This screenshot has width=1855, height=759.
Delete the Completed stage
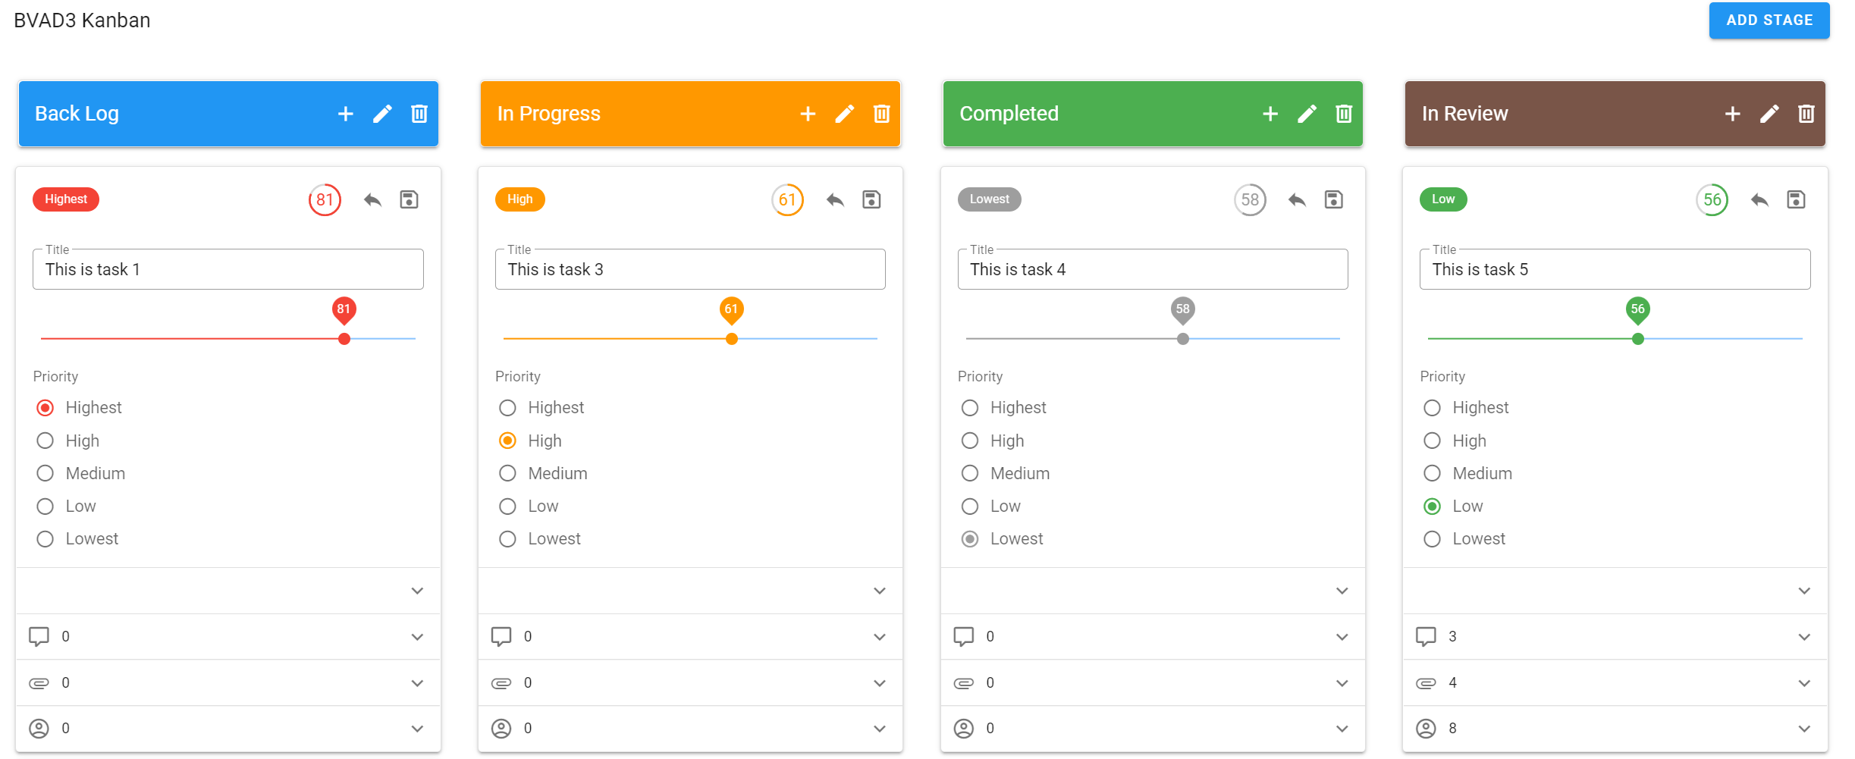tap(1343, 114)
